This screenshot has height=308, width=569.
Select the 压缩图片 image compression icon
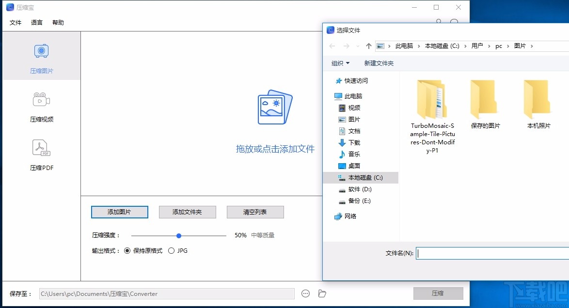pyautogui.click(x=41, y=51)
